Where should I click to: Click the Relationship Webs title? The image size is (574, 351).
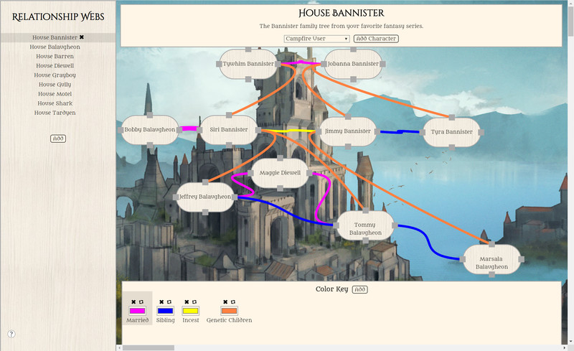point(58,17)
